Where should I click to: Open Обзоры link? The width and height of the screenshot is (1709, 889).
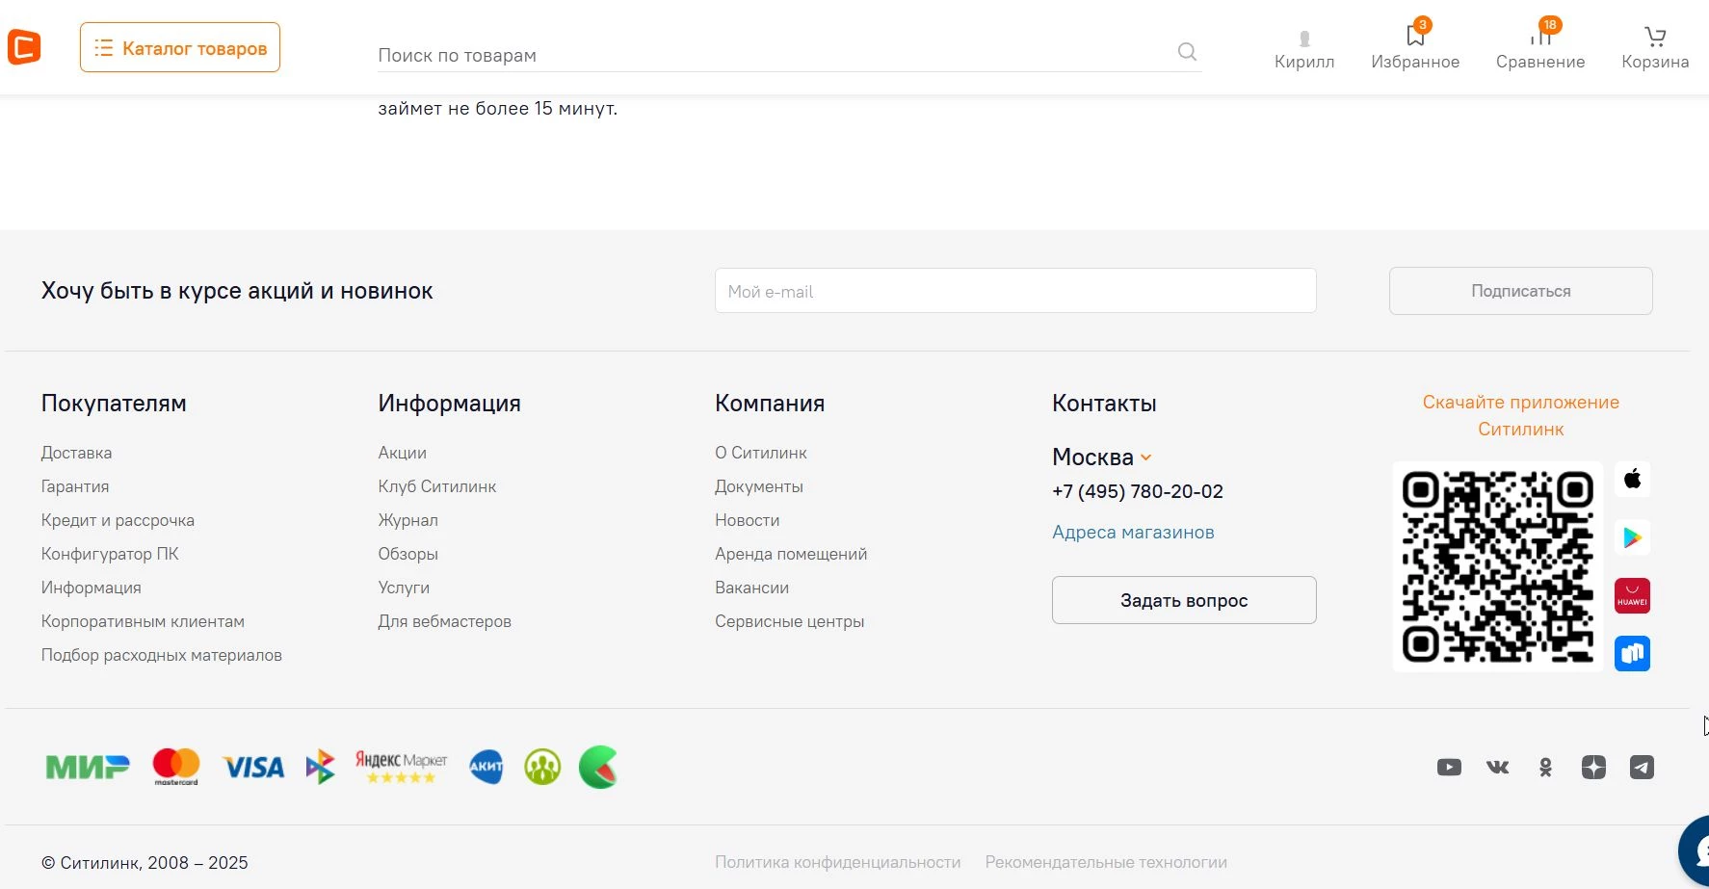[408, 554]
